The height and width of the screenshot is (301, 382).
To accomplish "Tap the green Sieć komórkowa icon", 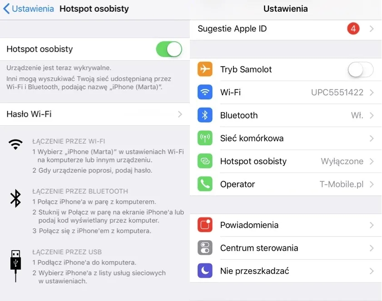I will [205, 138].
